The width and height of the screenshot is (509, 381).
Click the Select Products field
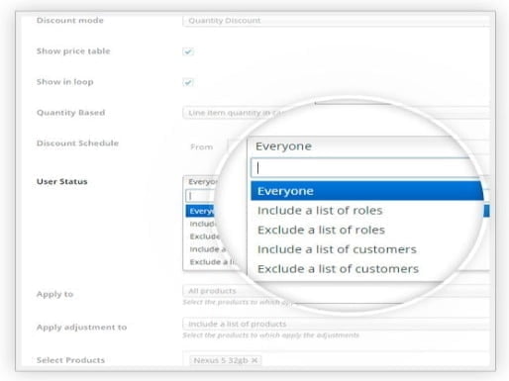click(336, 359)
